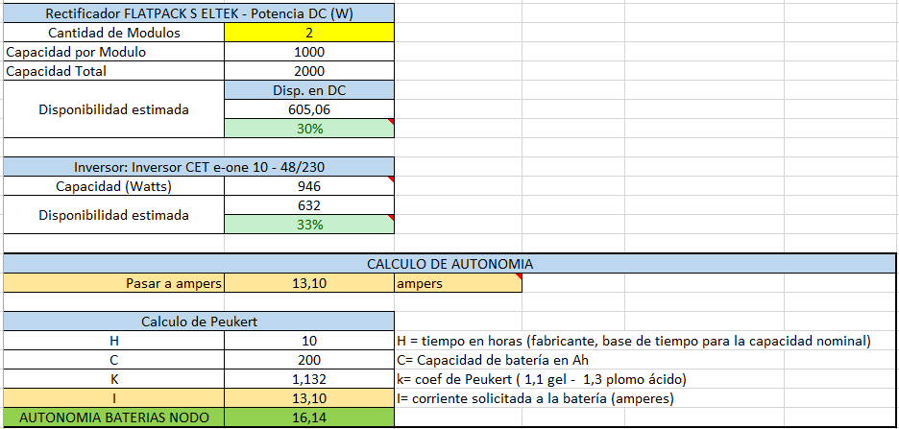Select the inverter availability cell showing 632
The image size is (899, 429).
pyautogui.click(x=309, y=205)
